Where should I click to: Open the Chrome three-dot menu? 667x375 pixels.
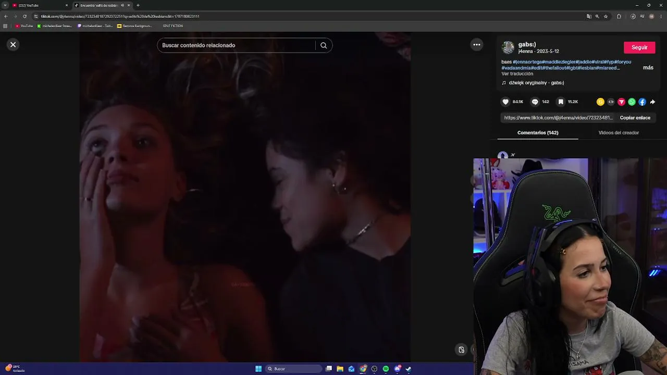(x=662, y=16)
